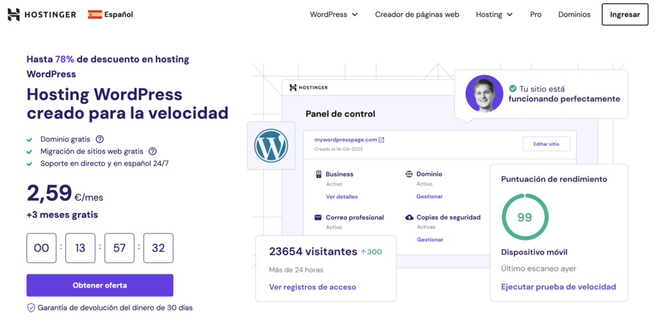
Task: Click help icon beside Migración de sitios web
Action: click(152, 151)
